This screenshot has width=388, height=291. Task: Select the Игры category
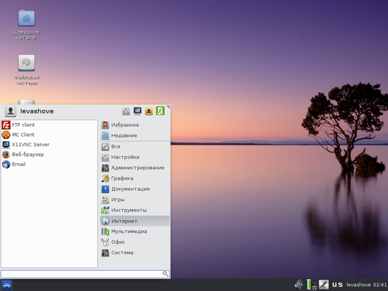[x=135, y=200]
